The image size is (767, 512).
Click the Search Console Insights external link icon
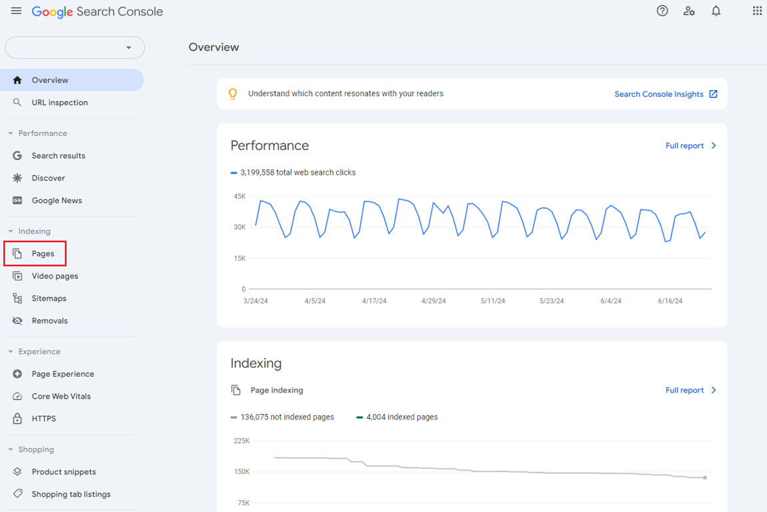(x=713, y=94)
